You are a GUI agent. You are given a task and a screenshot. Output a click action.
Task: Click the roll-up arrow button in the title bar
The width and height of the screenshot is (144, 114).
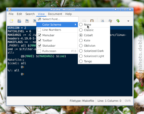click(x=115, y=10)
